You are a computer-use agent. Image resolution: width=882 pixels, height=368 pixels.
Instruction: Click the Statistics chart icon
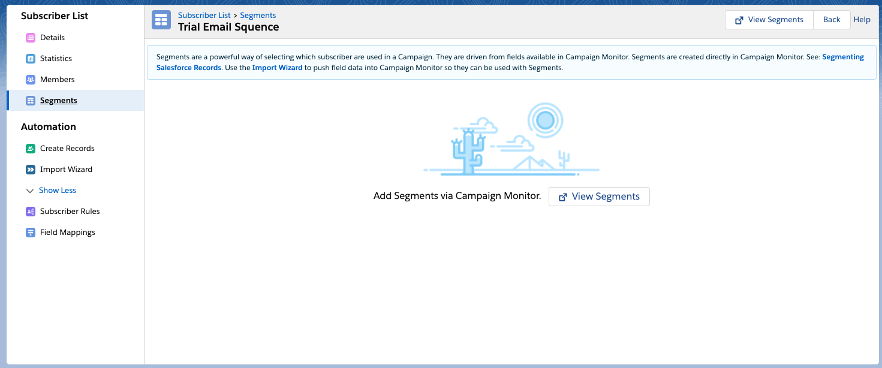tap(31, 59)
